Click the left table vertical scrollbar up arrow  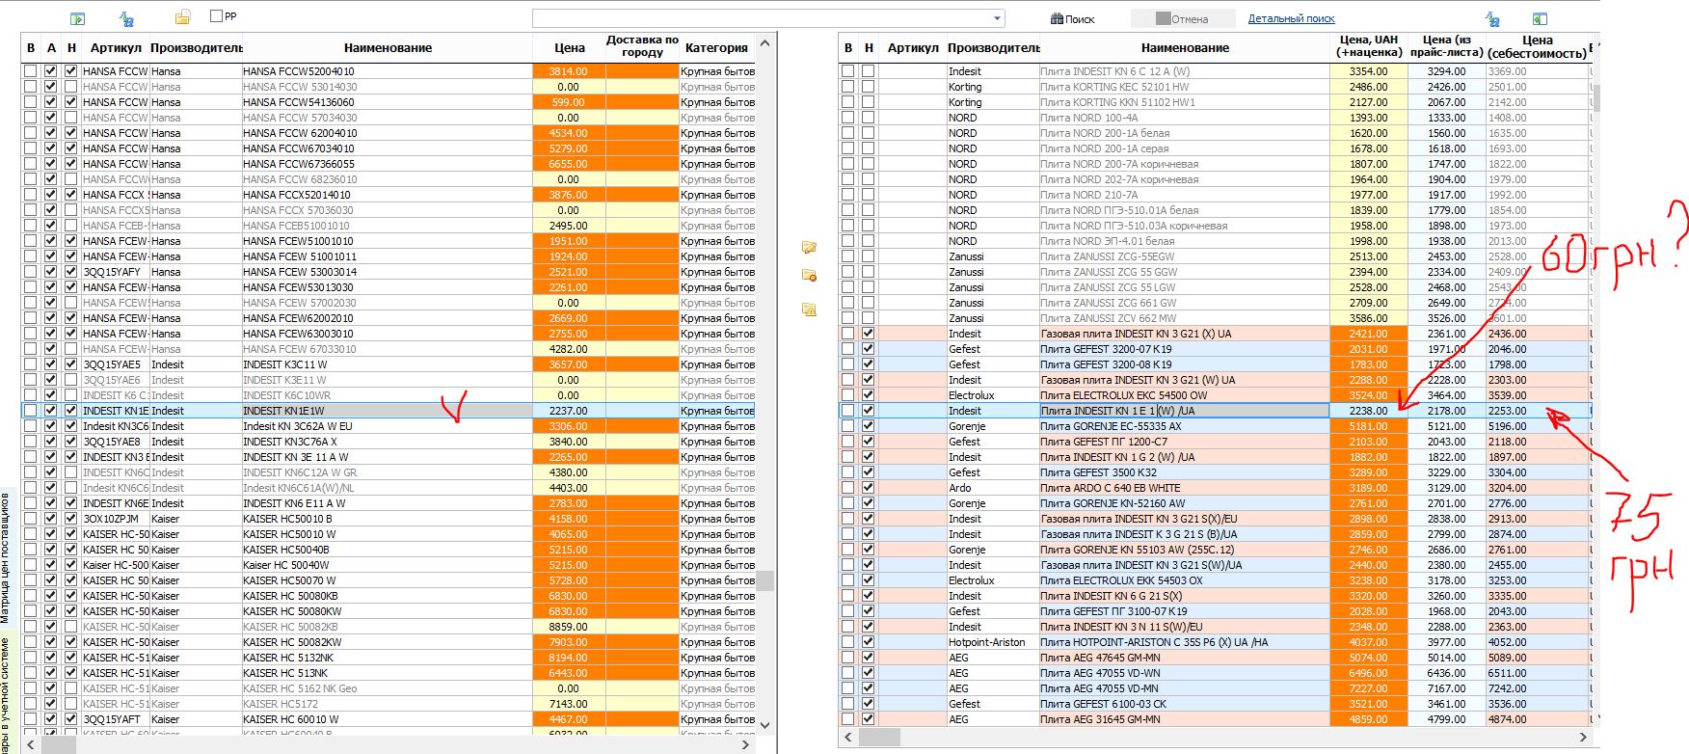765,43
